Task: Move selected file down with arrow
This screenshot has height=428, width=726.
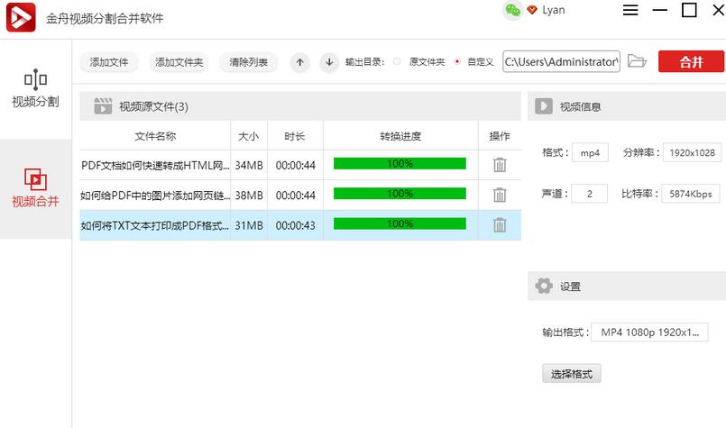Action: [329, 62]
